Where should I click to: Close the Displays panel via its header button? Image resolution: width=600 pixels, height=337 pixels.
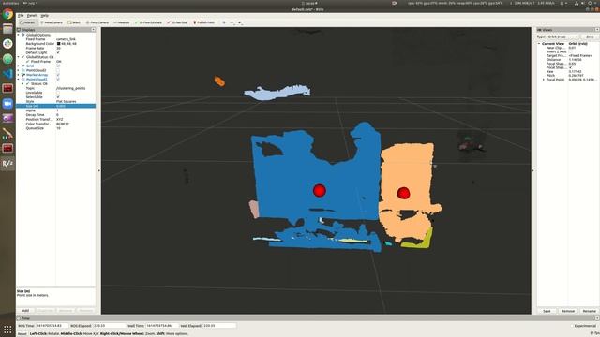tap(93, 30)
